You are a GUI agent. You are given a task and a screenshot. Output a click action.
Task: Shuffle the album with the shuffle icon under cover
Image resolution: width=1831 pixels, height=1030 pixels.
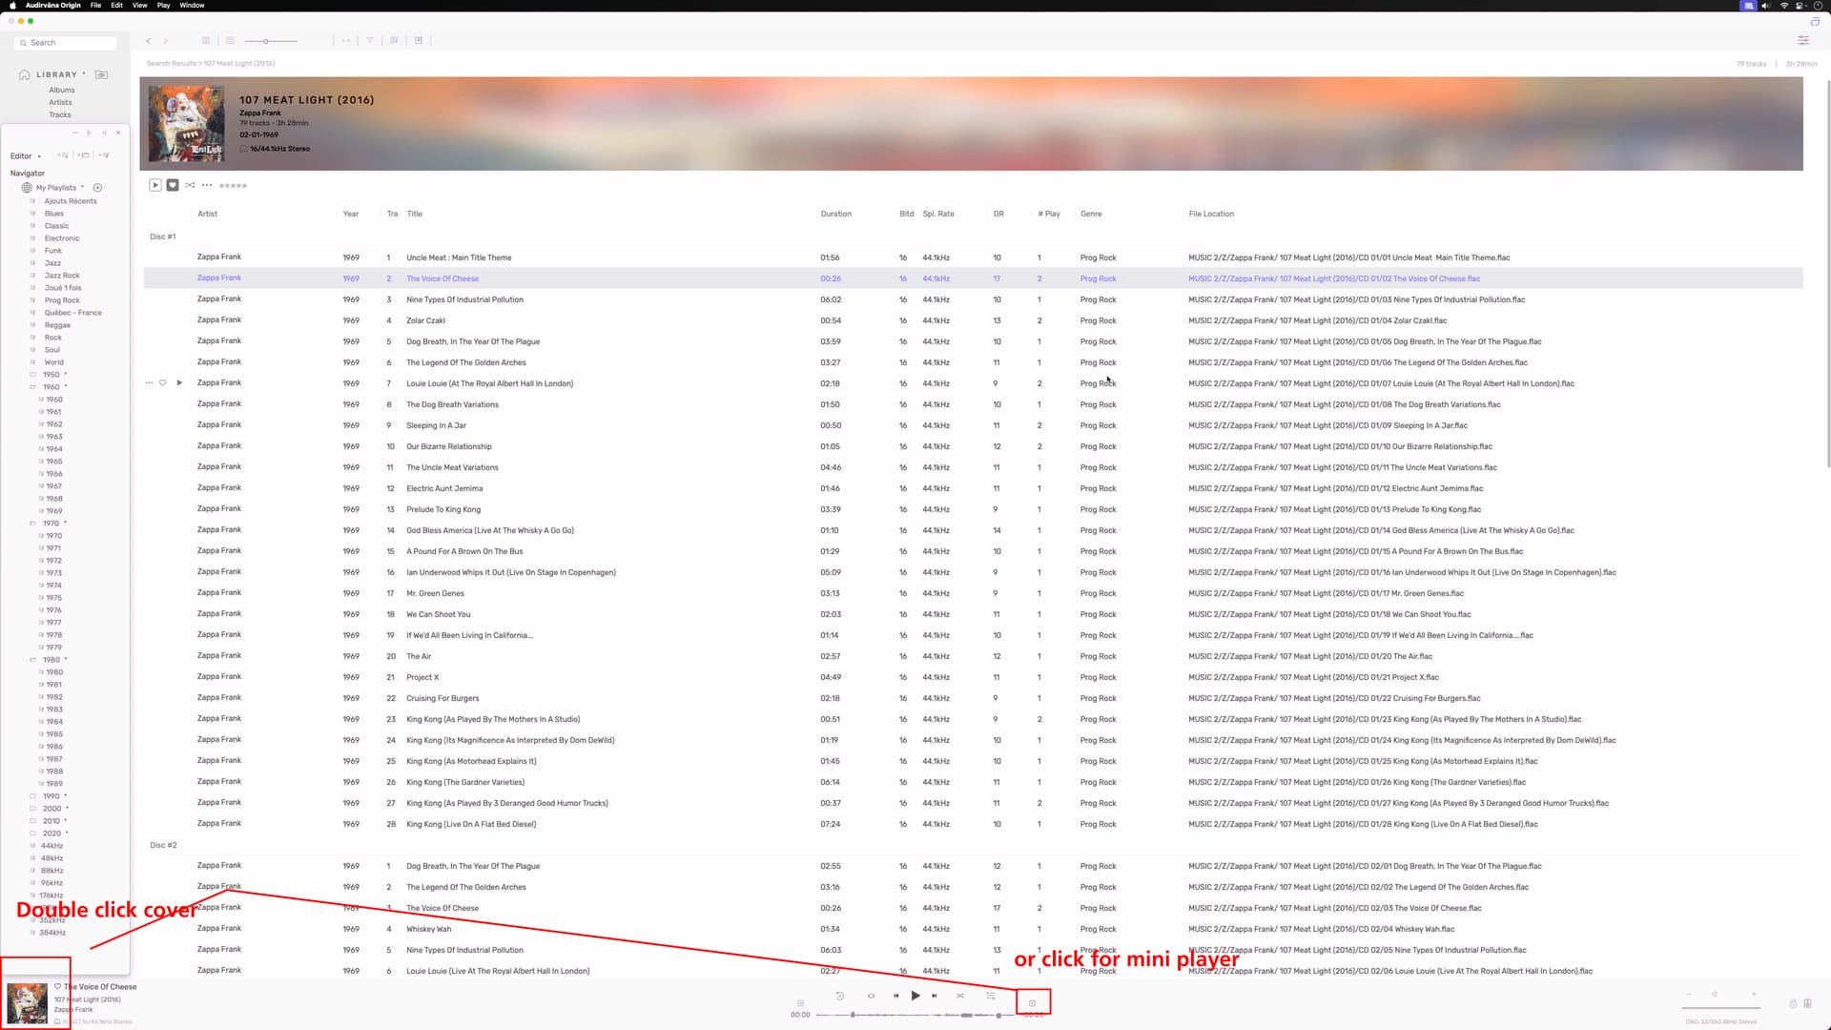click(190, 185)
